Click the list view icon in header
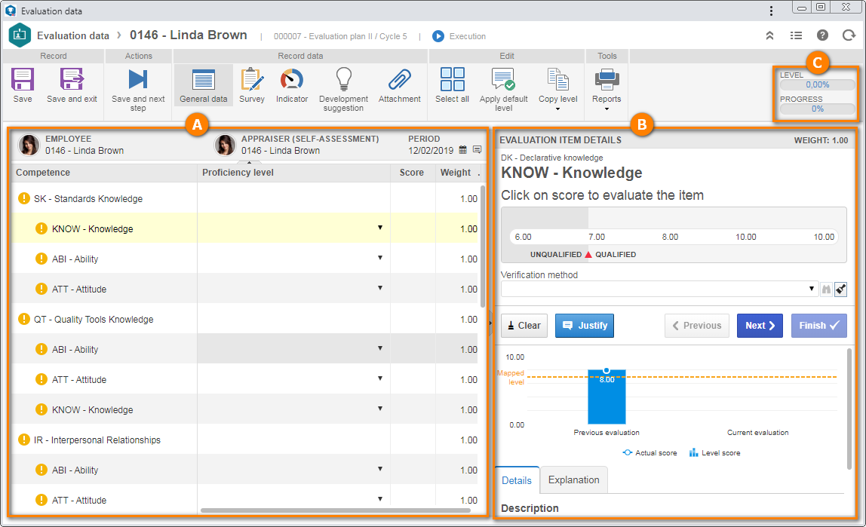Screen dimensions: 866x527 (796, 35)
